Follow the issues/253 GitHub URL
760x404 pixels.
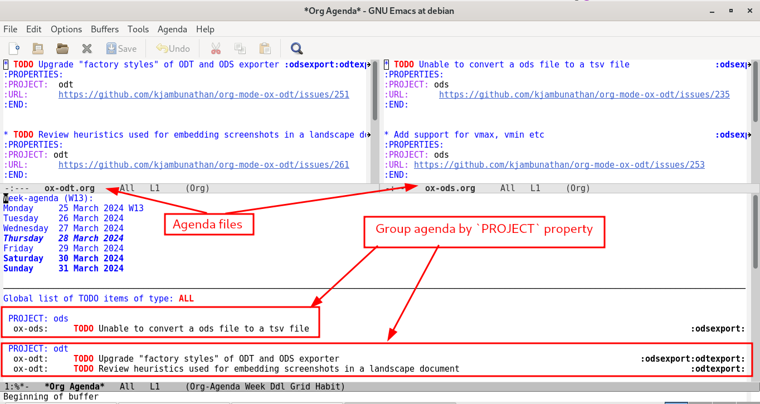pyautogui.click(x=559, y=165)
